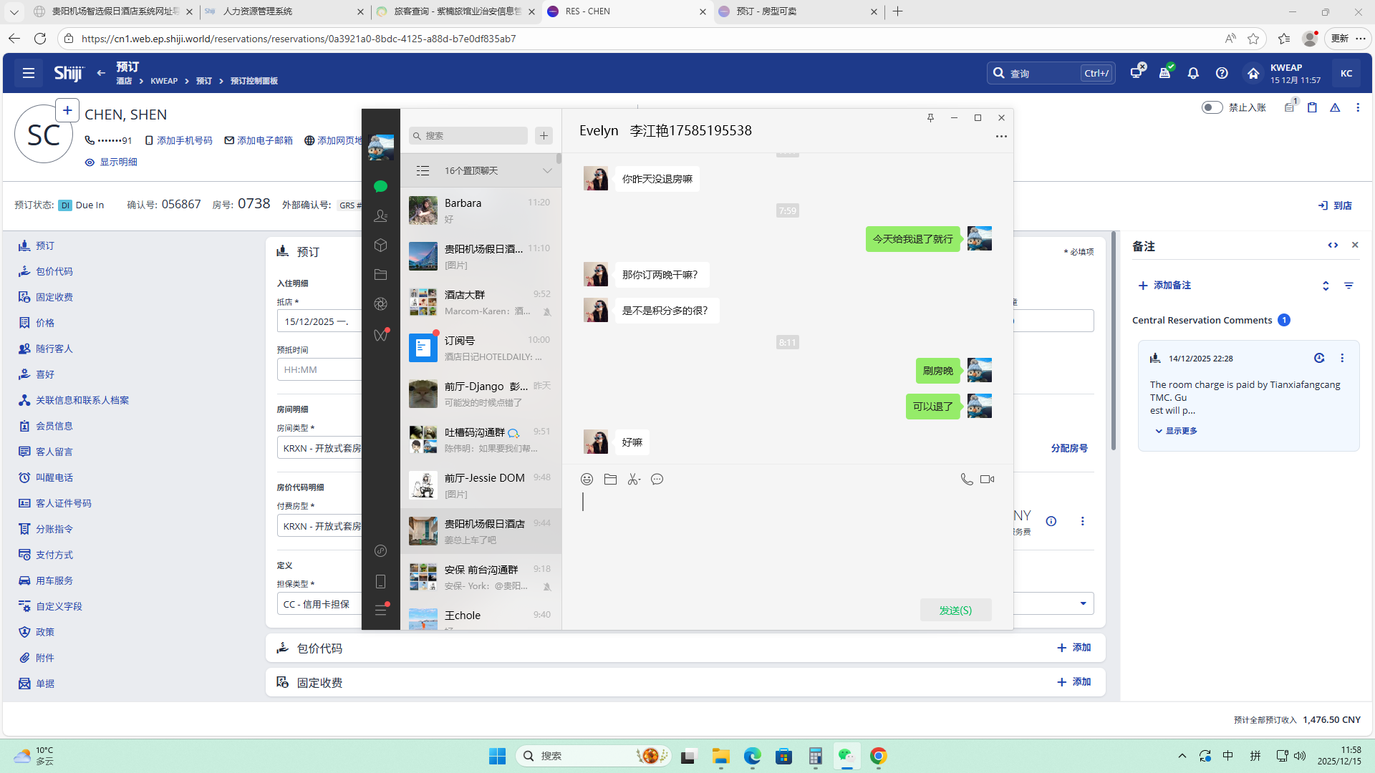Collapse the 16个置顶聊天 list
The image size is (1375, 773).
pyautogui.click(x=547, y=171)
